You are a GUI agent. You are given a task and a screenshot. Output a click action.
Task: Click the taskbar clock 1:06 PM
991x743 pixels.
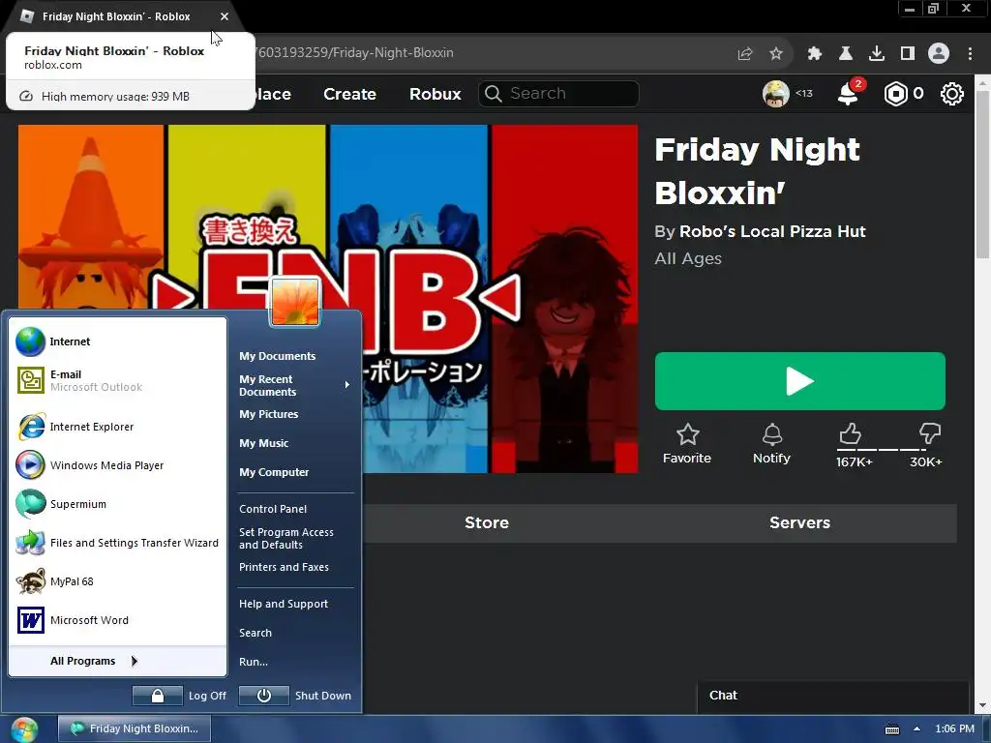click(x=954, y=729)
